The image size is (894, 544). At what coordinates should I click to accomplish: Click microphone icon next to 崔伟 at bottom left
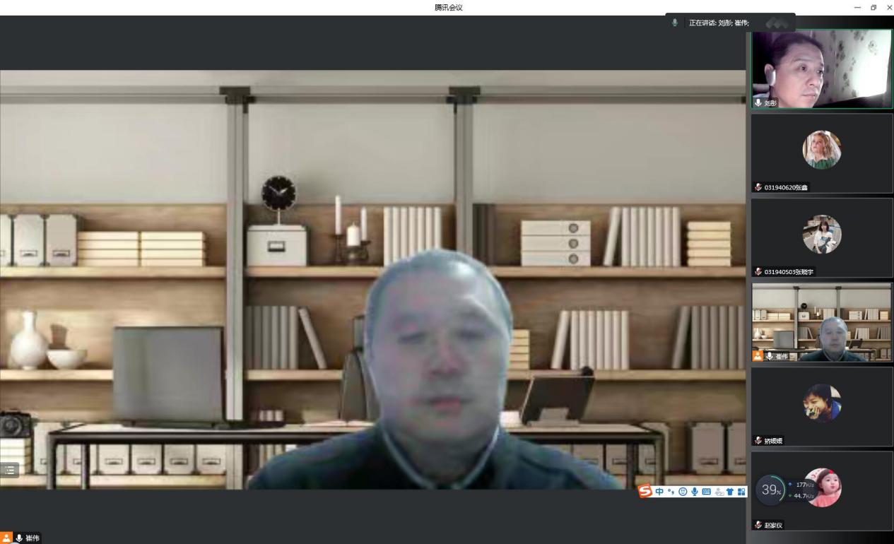click(x=19, y=538)
